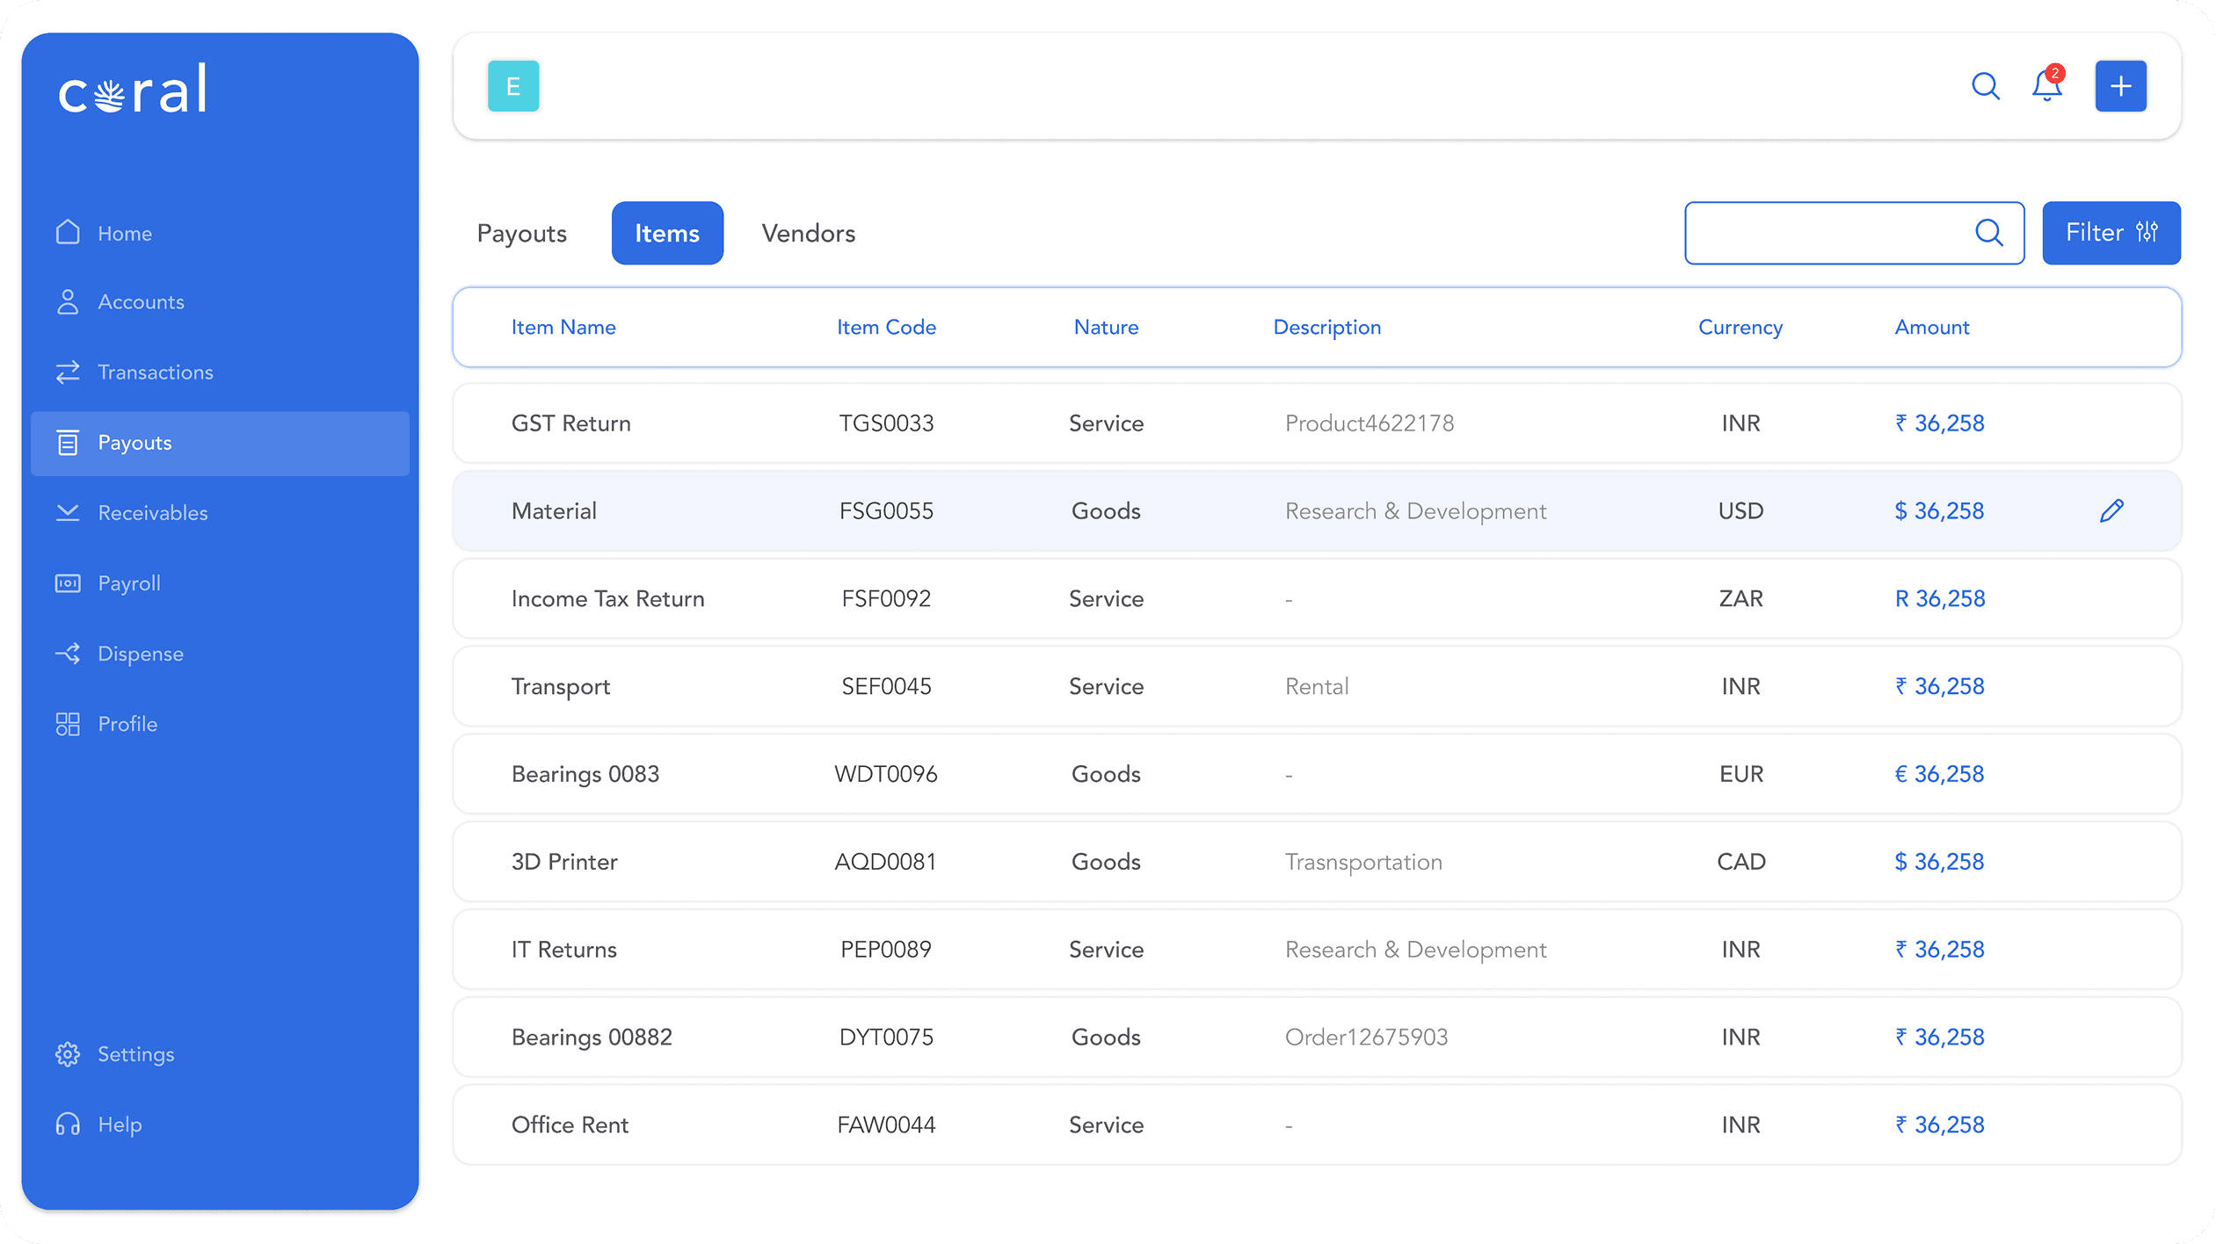This screenshot has width=2216, height=1244.
Task: Open Receivables from sidebar
Action: (x=152, y=513)
